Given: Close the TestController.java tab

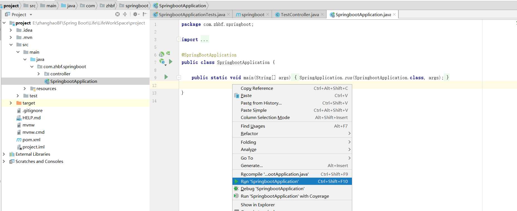Looking at the screenshot, I should click(322, 14).
